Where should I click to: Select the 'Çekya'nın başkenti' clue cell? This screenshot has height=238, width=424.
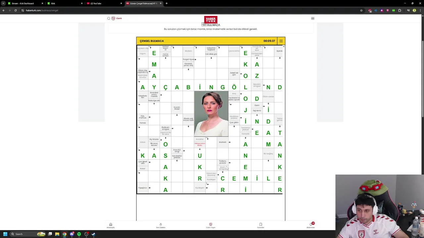[x=211, y=49]
